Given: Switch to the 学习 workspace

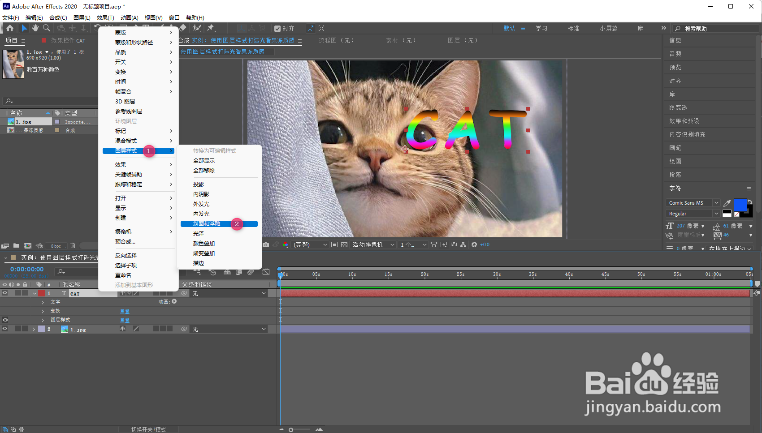Looking at the screenshot, I should click(x=541, y=28).
